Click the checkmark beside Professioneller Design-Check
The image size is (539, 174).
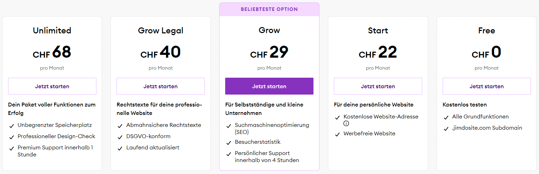click(x=11, y=137)
